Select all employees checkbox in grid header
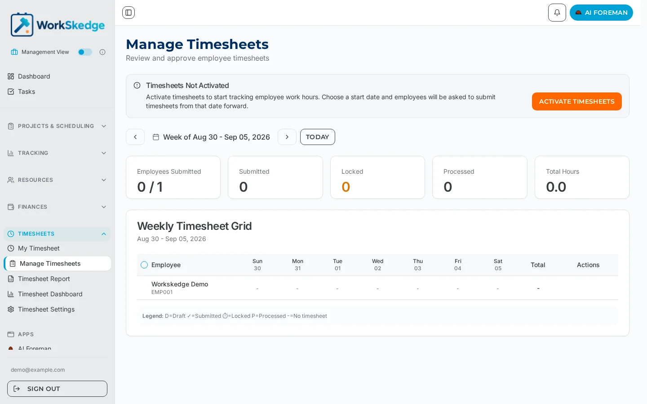Image resolution: width=647 pixels, height=404 pixels. (x=144, y=265)
